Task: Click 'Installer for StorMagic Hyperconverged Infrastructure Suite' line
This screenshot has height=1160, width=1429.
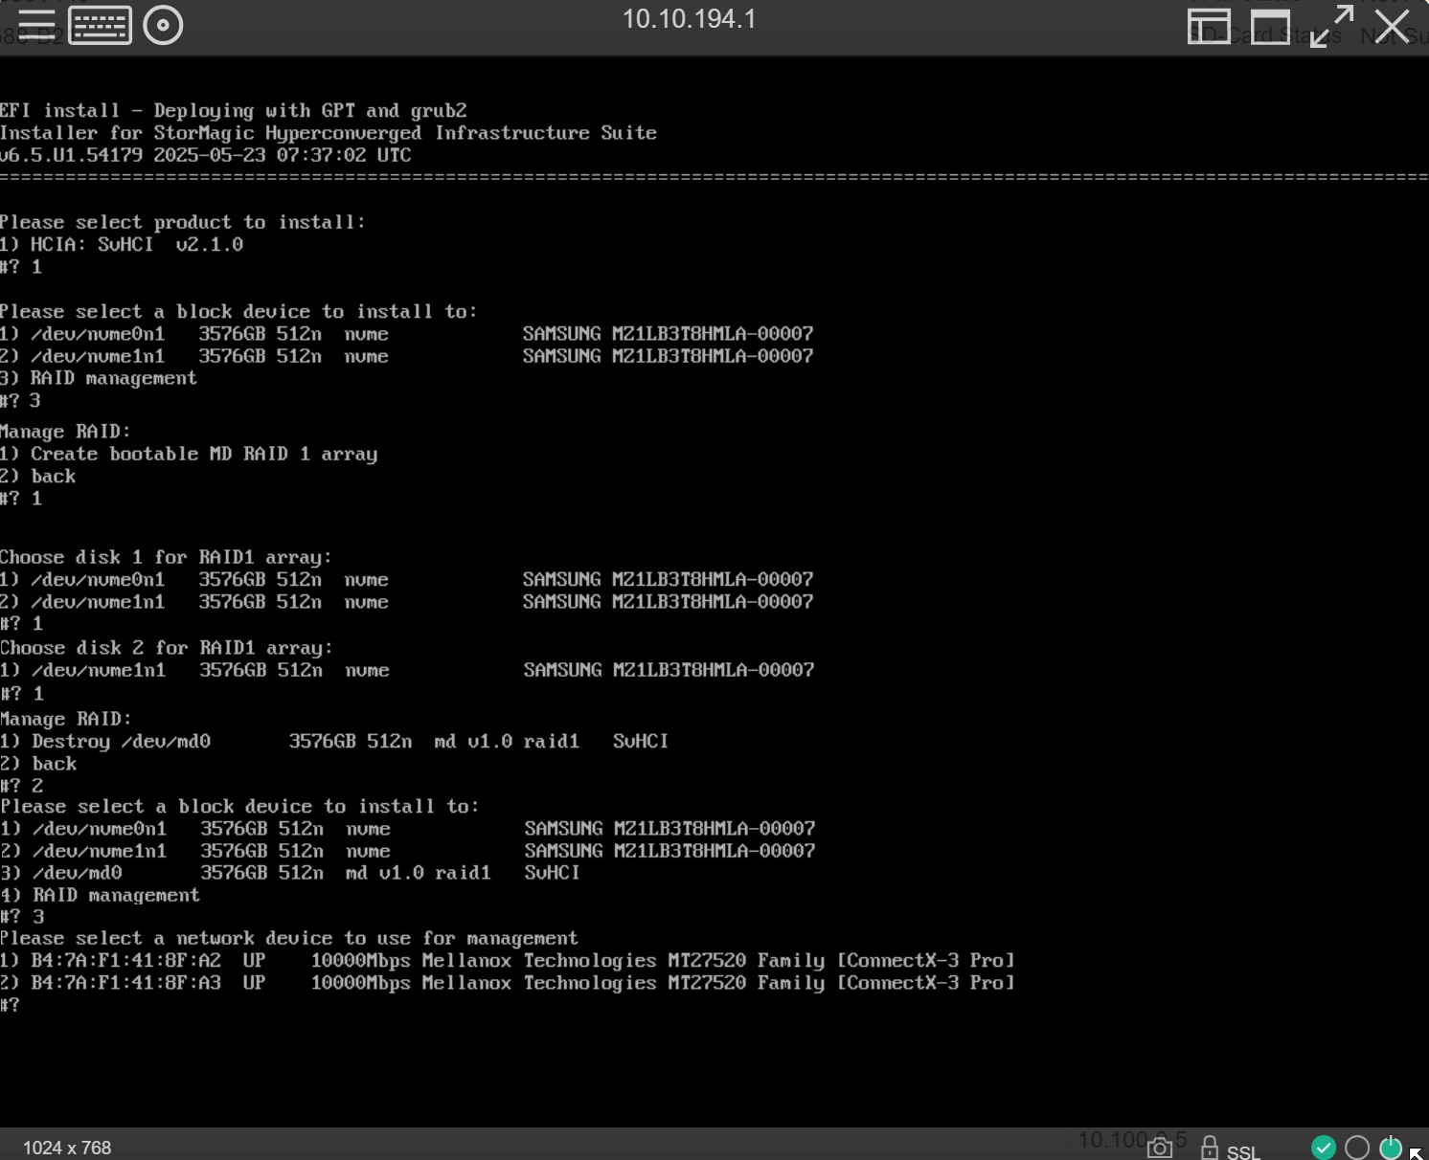Action: pyautogui.click(x=329, y=133)
